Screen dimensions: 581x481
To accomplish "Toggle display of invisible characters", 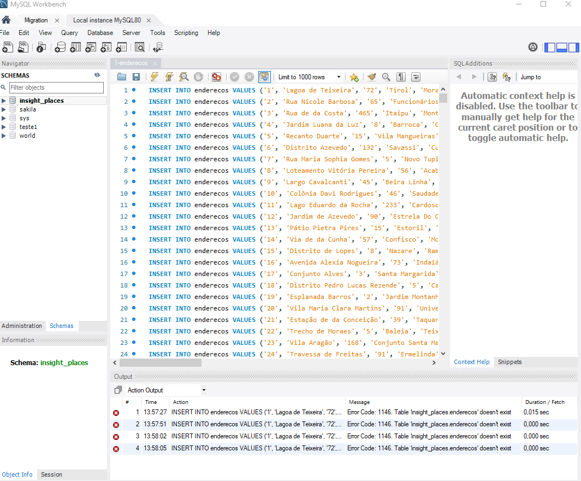I will [x=401, y=77].
